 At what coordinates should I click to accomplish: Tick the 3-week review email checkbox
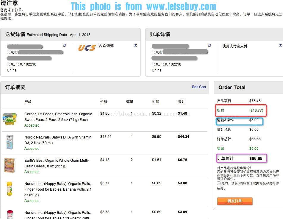tap(219, 183)
